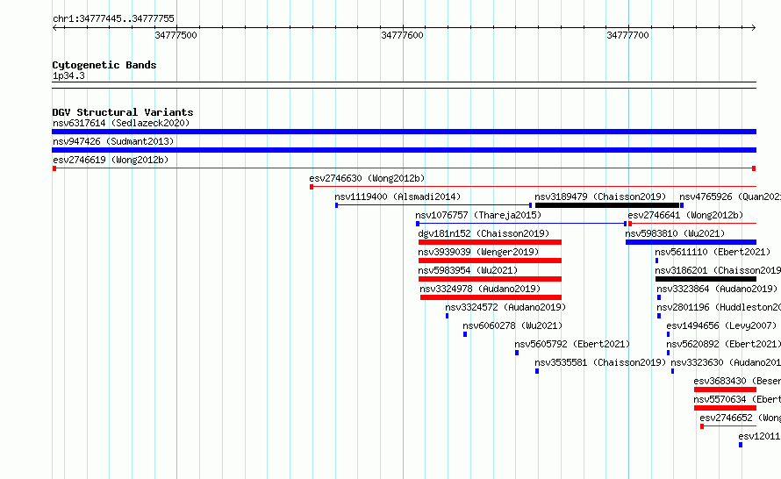Select nsv5570634 variant label
781x479 pixels.
(x=737, y=399)
